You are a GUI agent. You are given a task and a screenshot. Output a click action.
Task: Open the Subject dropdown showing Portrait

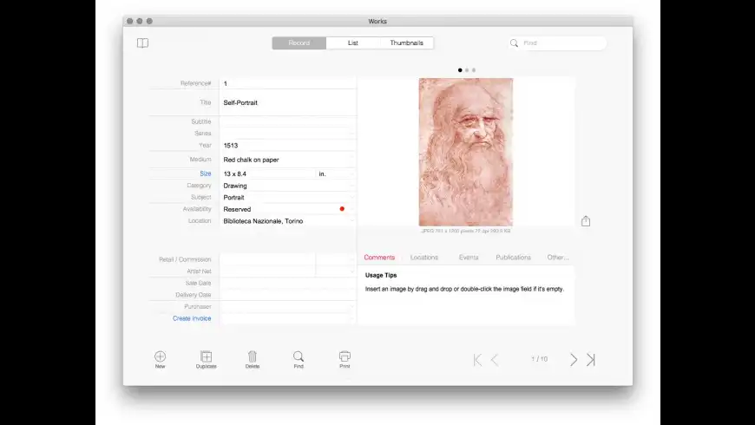click(287, 198)
